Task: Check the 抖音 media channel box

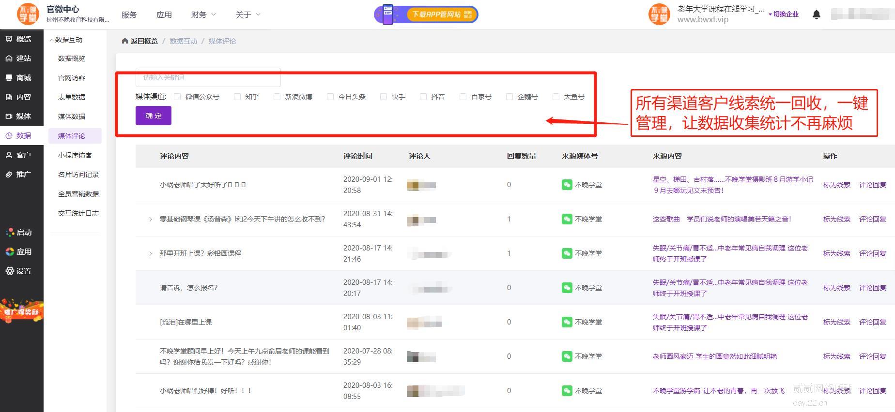Action: coord(423,97)
